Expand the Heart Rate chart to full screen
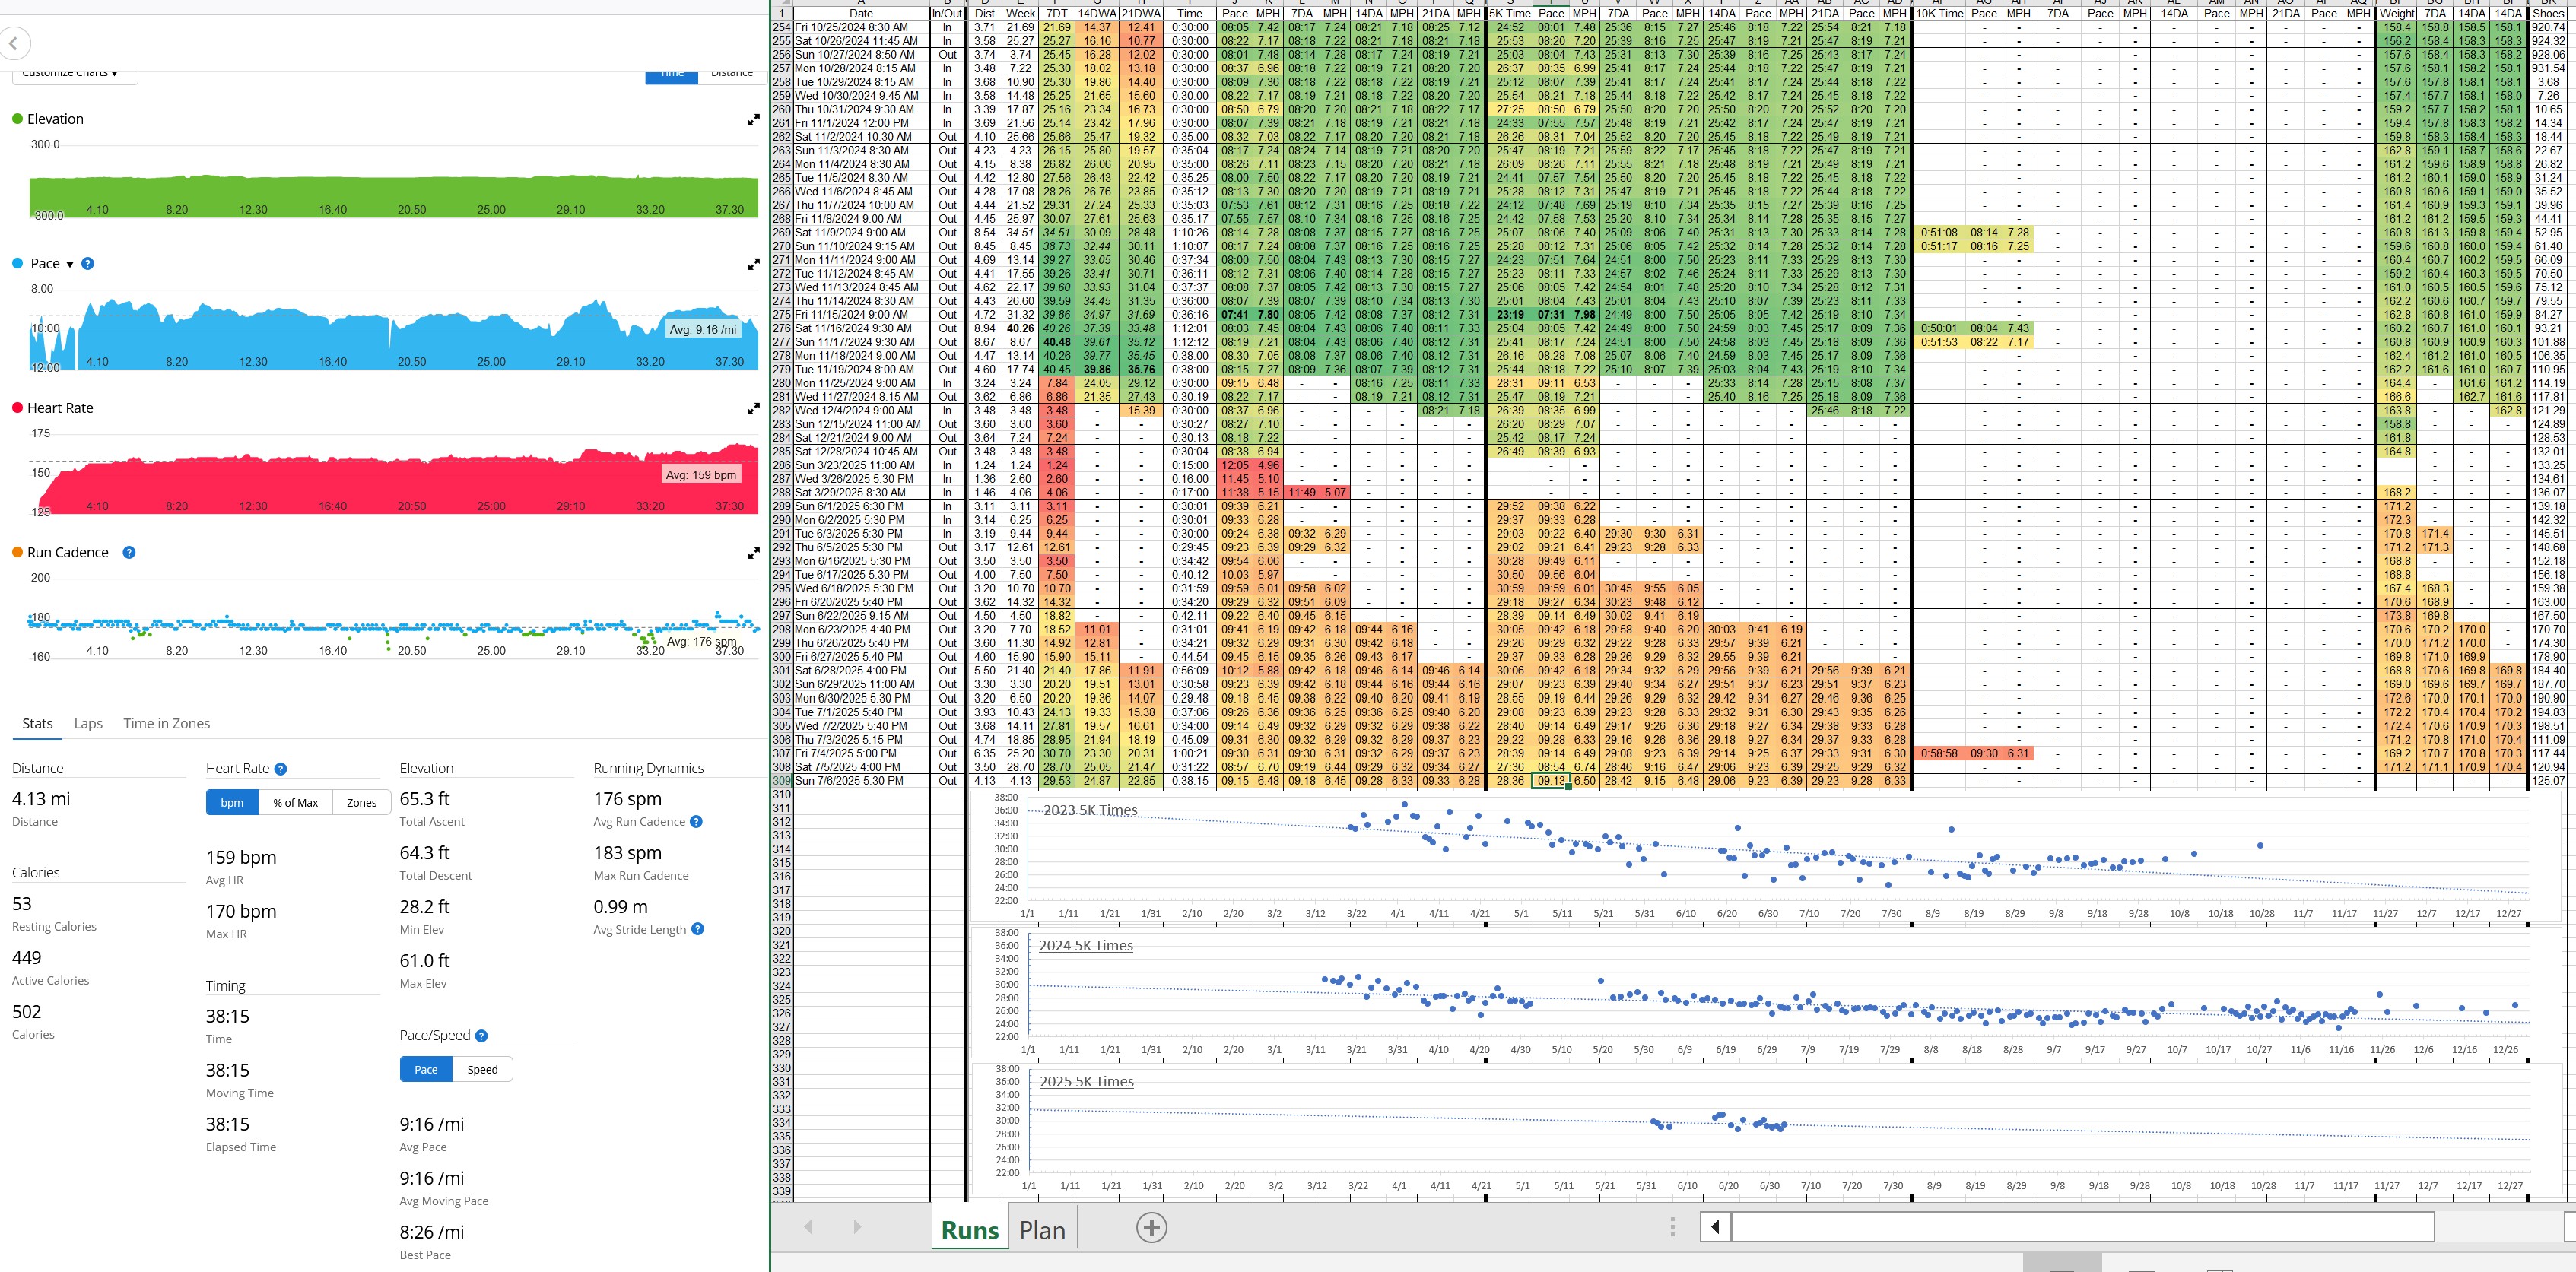 754,409
